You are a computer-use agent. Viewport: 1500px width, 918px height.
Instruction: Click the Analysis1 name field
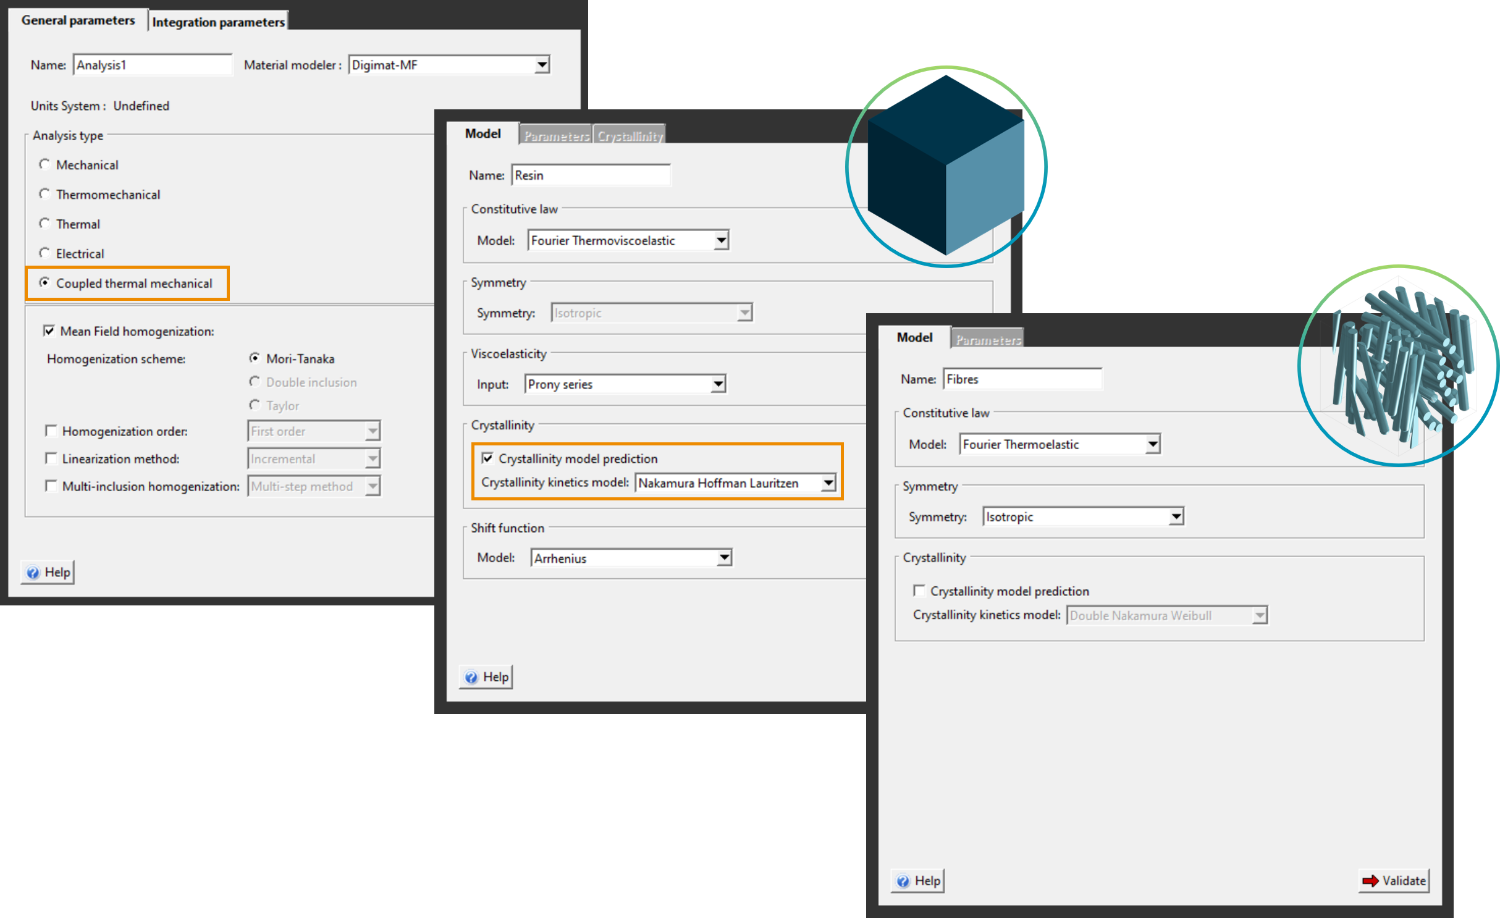click(x=153, y=65)
